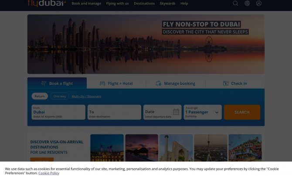Switch to Manage booking tab

point(176,83)
